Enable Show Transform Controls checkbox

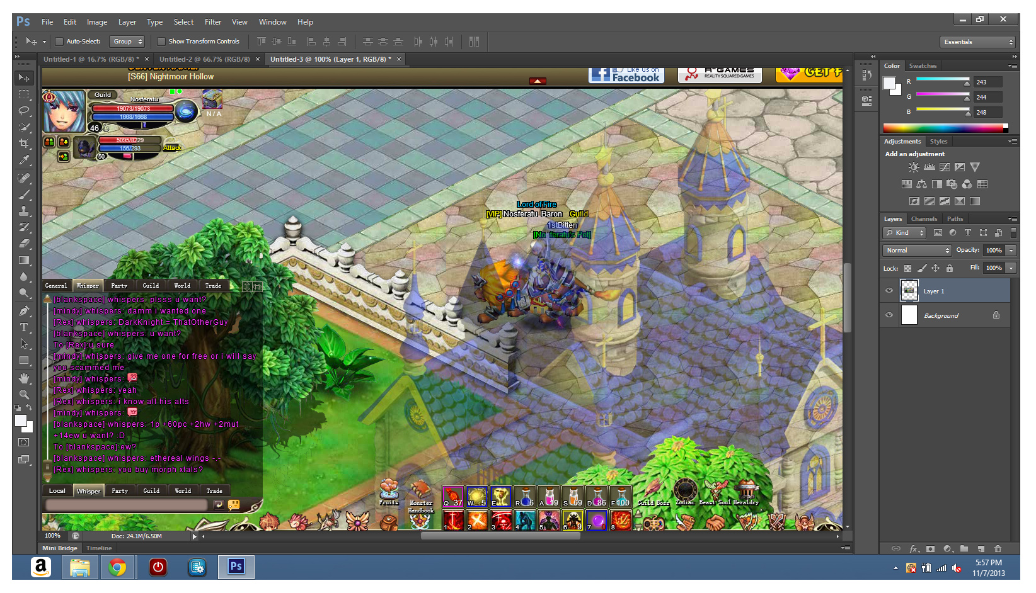[x=161, y=42]
